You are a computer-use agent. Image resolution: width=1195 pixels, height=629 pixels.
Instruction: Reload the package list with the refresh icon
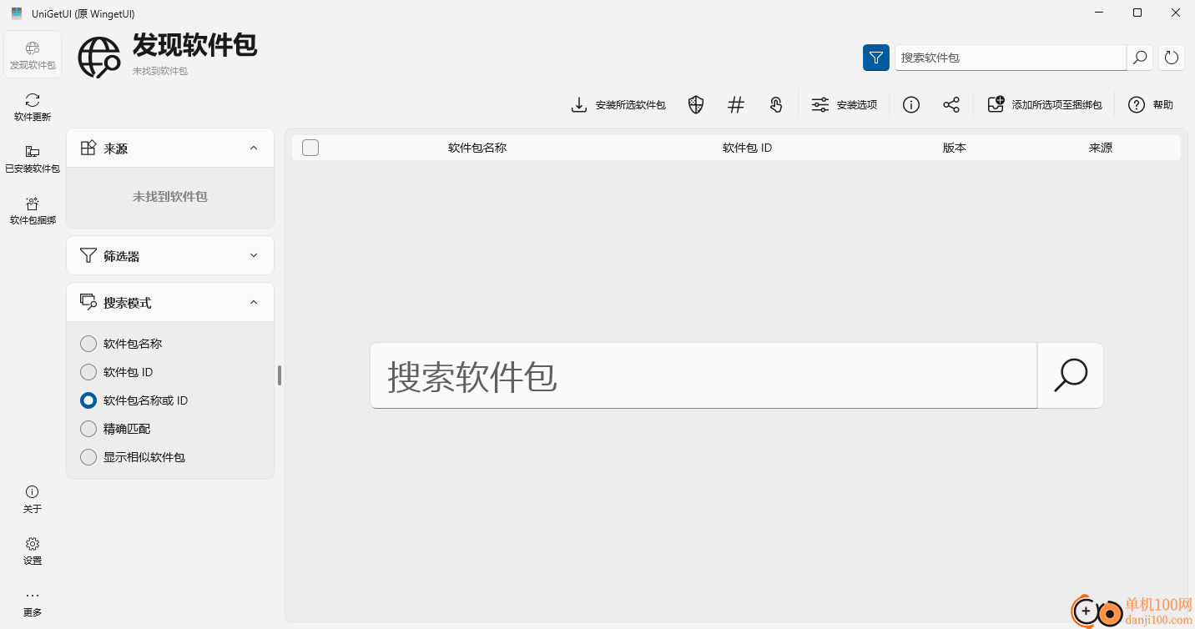[x=1172, y=58]
